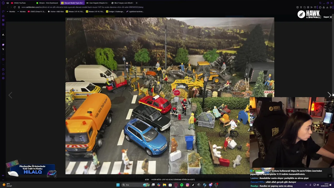Show the next gallery photo
The width and height of the screenshot is (334, 188).
pos(329,95)
